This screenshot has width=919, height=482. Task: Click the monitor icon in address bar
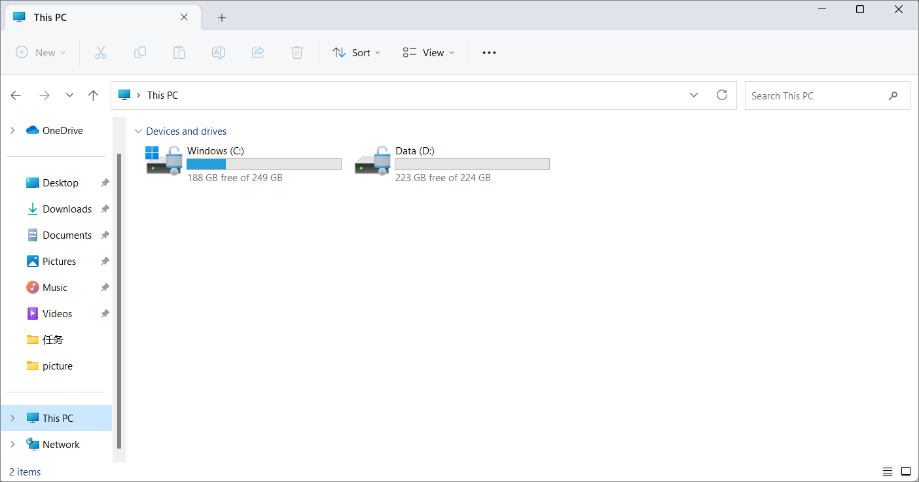[x=124, y=95]
